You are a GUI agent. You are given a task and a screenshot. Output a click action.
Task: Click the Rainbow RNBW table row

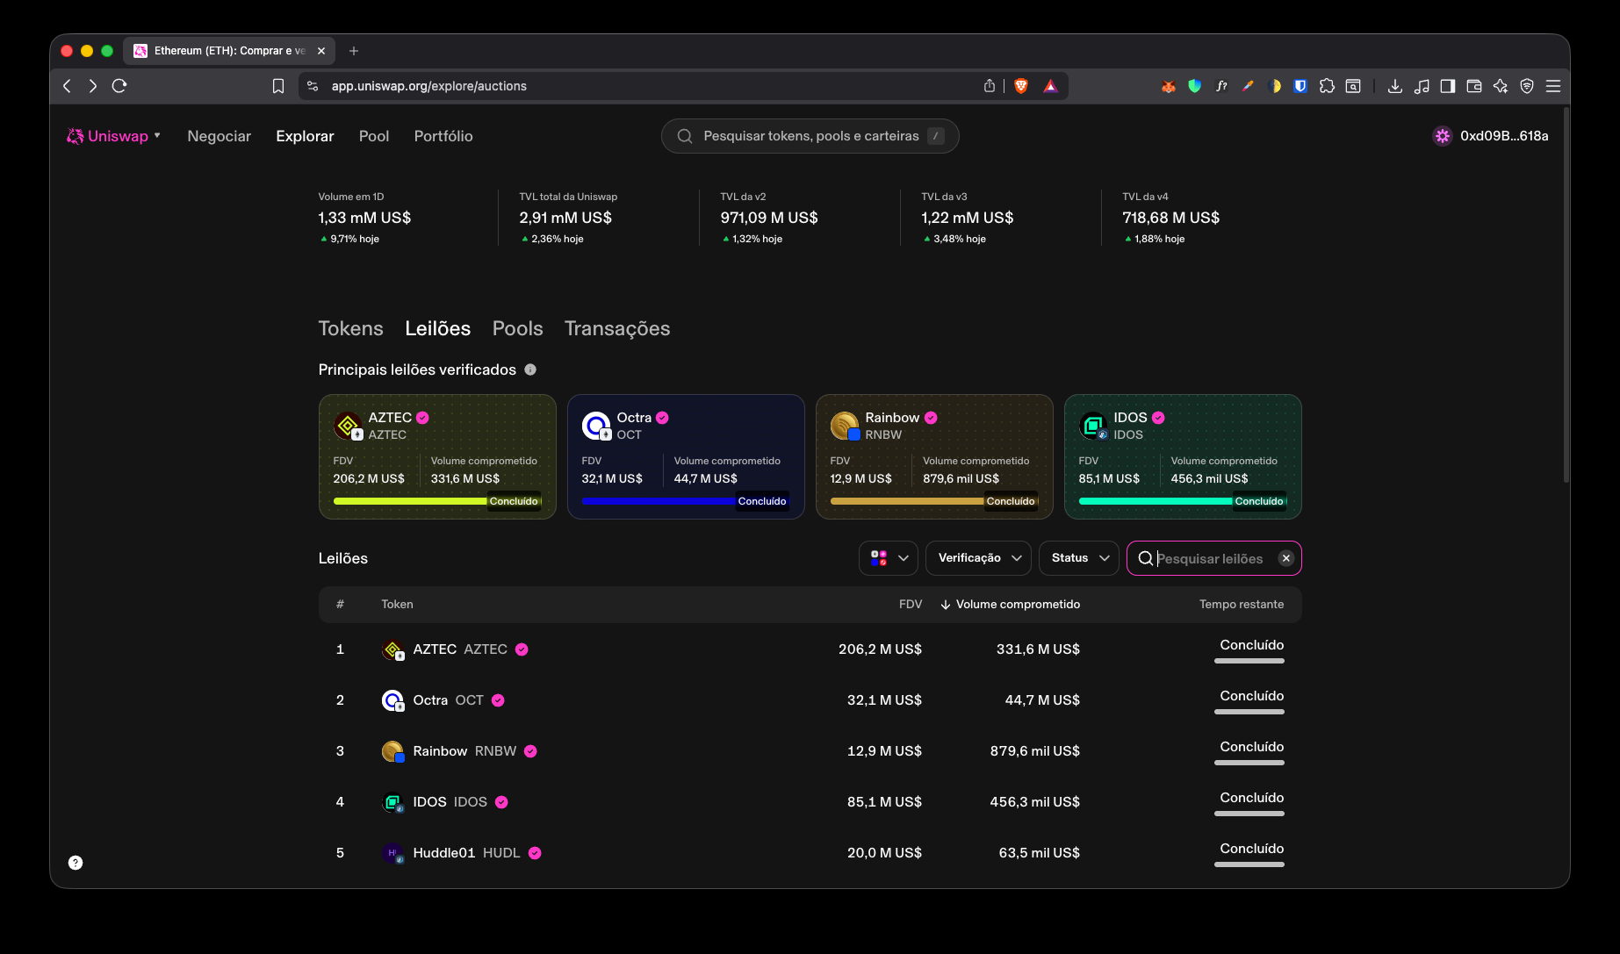[x=810, y=751]
